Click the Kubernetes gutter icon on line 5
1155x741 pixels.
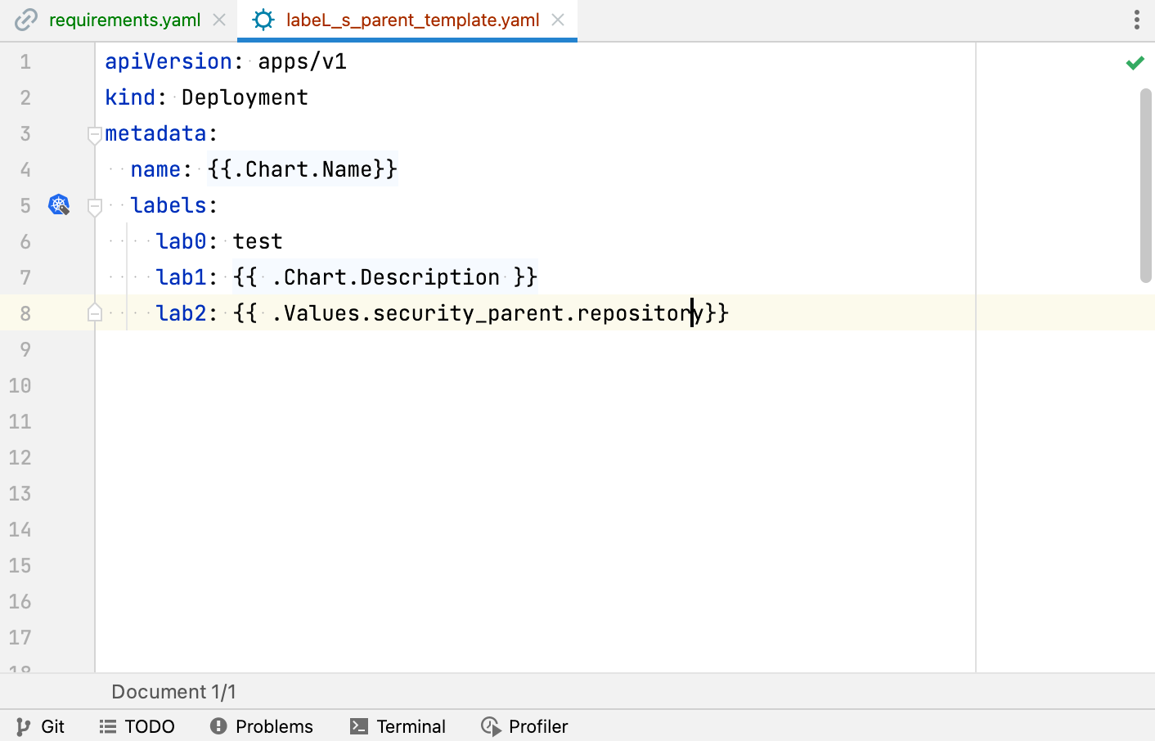59,204
